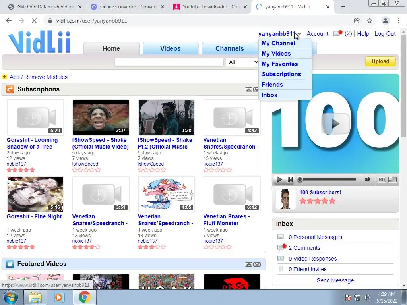Click the 100 Subscribers star rating

coord(318,201)
